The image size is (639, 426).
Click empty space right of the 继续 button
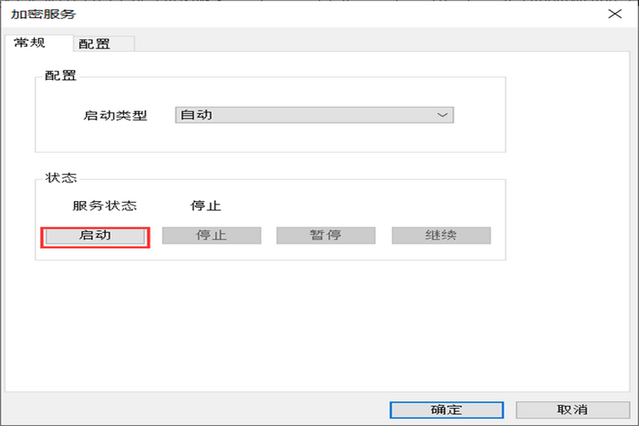498,235
